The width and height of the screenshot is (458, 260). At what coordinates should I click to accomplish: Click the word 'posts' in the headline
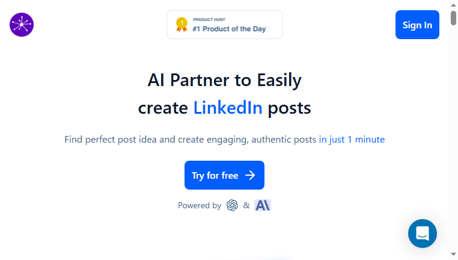[x=289, y=108]
